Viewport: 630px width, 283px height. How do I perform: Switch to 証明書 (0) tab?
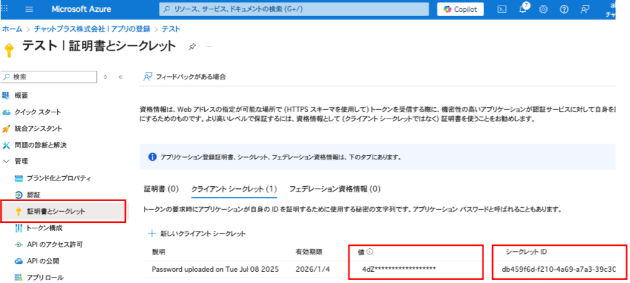(x=161, y=189)
